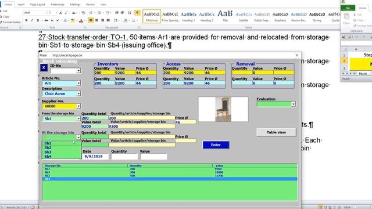Toggle show/hide paragraph marks button
This screenshot has height=209, width=372.
137,13
